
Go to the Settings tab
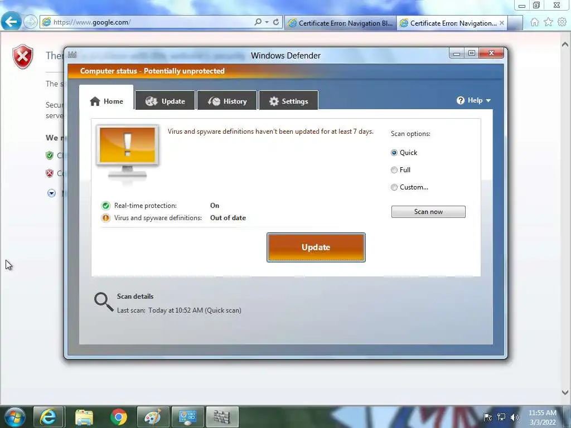point(288,101)
